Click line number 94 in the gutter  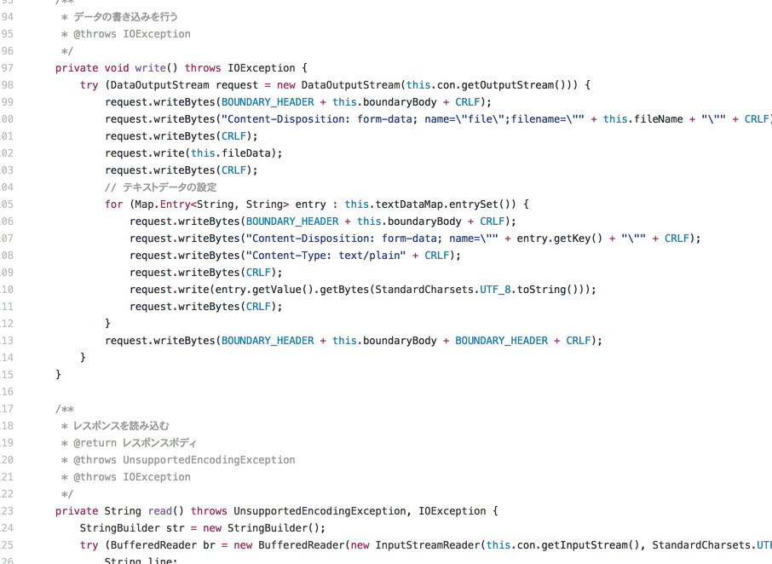pos(7,17)
